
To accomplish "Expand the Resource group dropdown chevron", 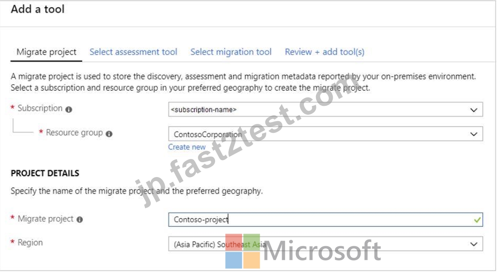I will tap(474, 134).
